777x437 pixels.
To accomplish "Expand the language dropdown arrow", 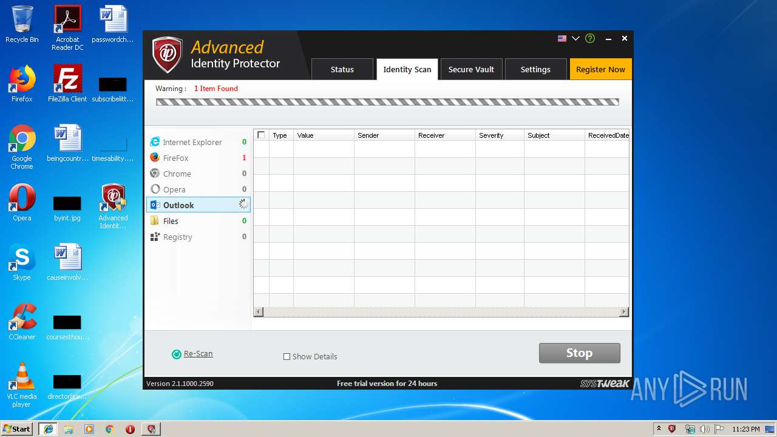I will pos(575,38).
